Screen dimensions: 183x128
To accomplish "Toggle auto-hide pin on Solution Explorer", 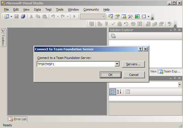I will 175,30.
